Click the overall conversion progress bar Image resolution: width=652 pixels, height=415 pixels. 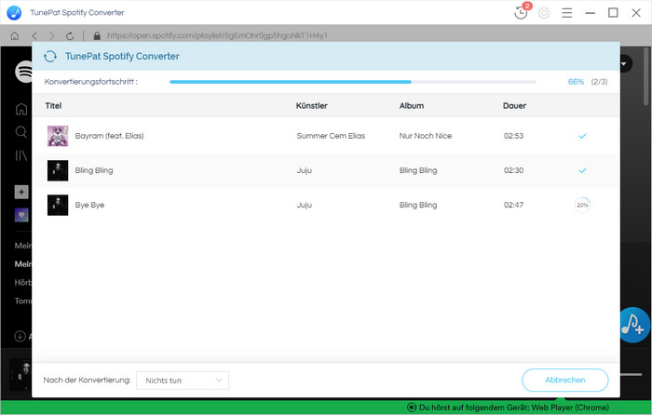point(353,82)
